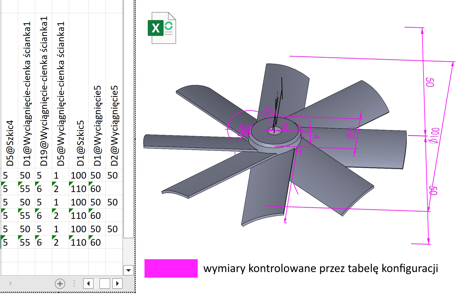
Task: Click the vertical scroll down arrow
Action: [x=128, y=270]
